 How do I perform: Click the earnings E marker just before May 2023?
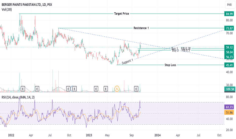(x=106, y=89)
